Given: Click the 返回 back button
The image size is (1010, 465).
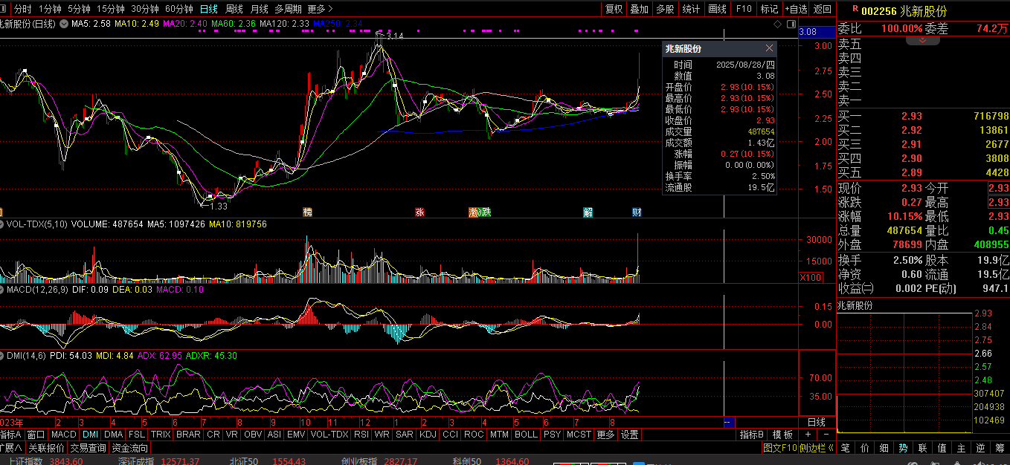Looking at the screenshot, I should pos(823,9).
